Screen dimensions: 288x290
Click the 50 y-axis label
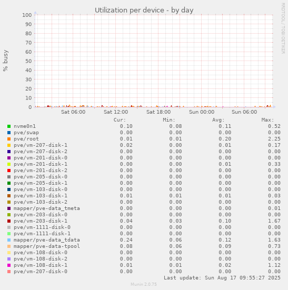28,61
